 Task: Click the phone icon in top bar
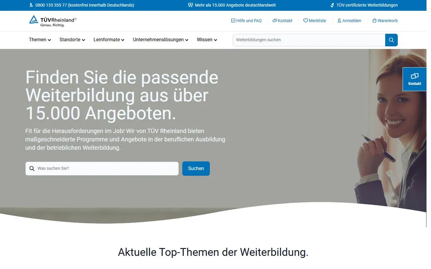tap(31, 5)
